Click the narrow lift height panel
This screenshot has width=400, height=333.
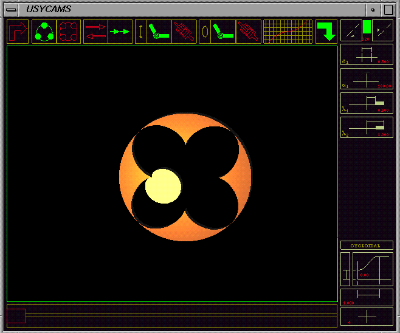[346, 269]
